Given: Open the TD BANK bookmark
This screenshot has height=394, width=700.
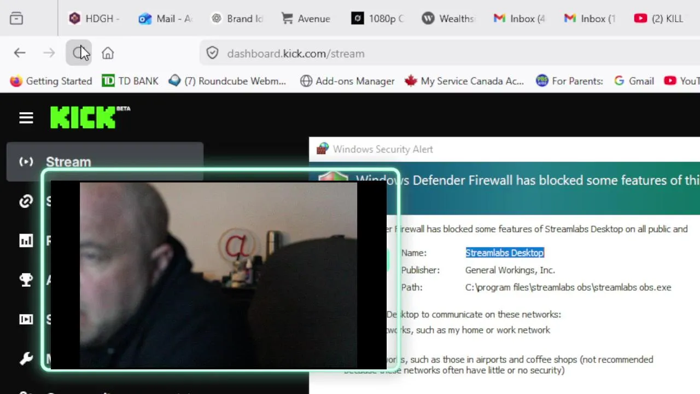Looking at the screenshot, I should tap(130, 81).
